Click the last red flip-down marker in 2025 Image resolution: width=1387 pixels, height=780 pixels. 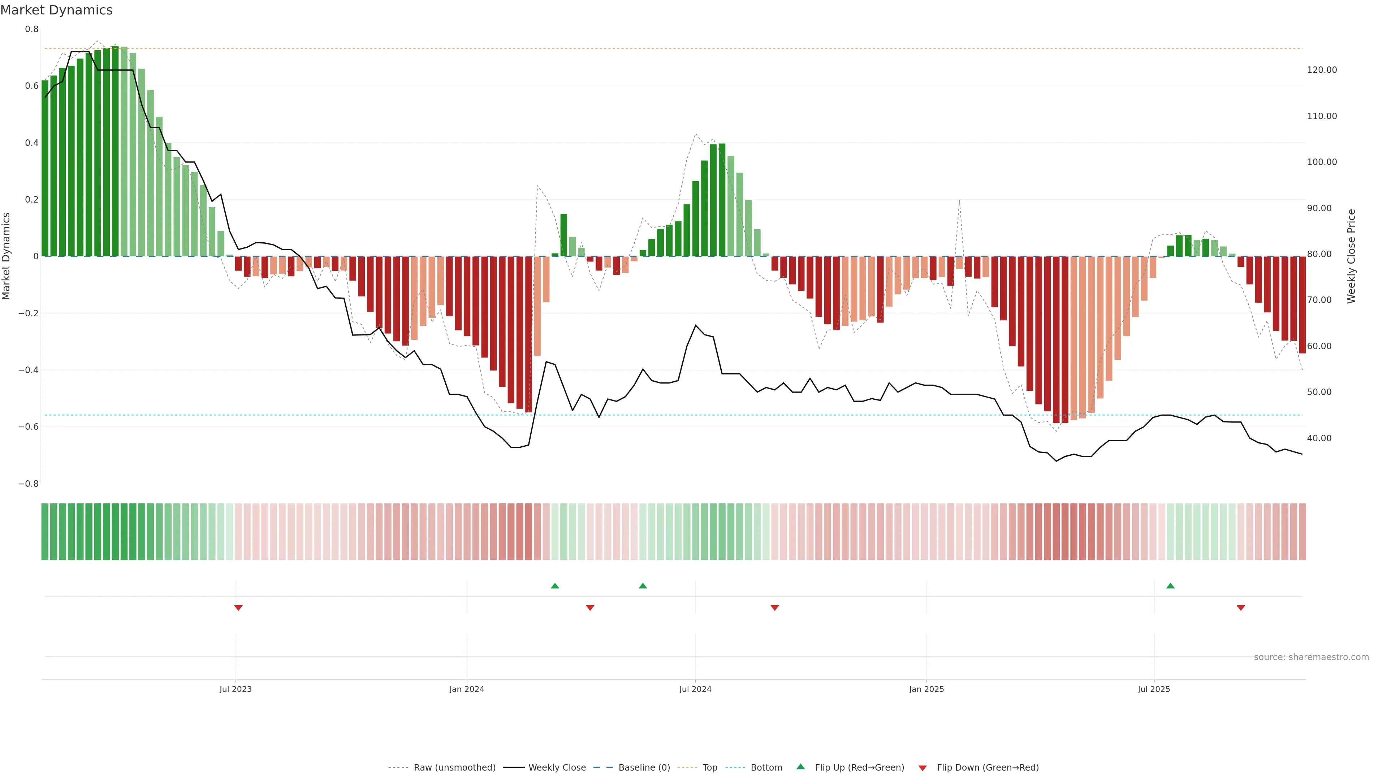coord(1241,608)
